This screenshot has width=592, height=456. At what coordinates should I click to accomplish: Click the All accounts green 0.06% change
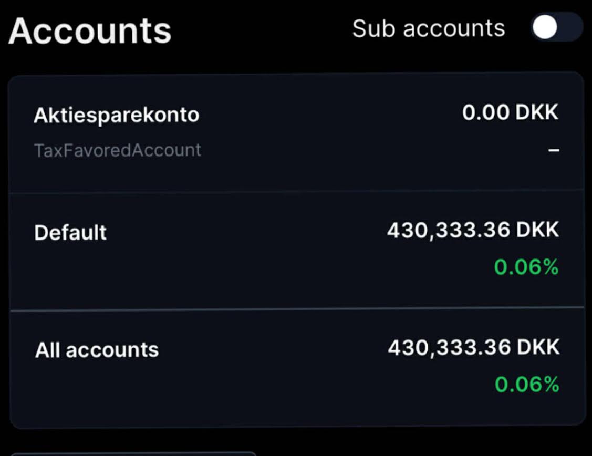(527, 385)
